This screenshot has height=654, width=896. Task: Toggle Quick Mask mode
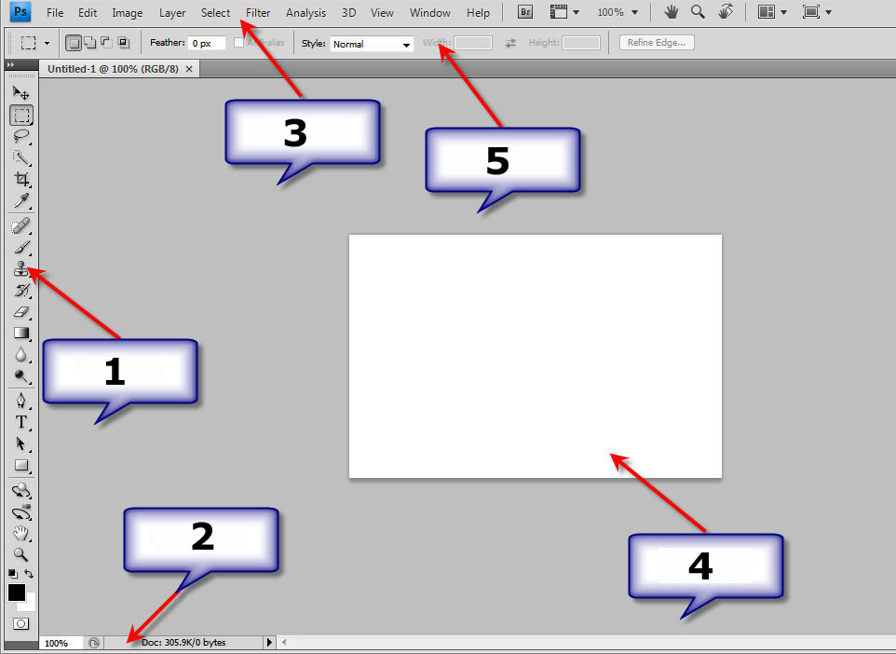coord(20,622)
